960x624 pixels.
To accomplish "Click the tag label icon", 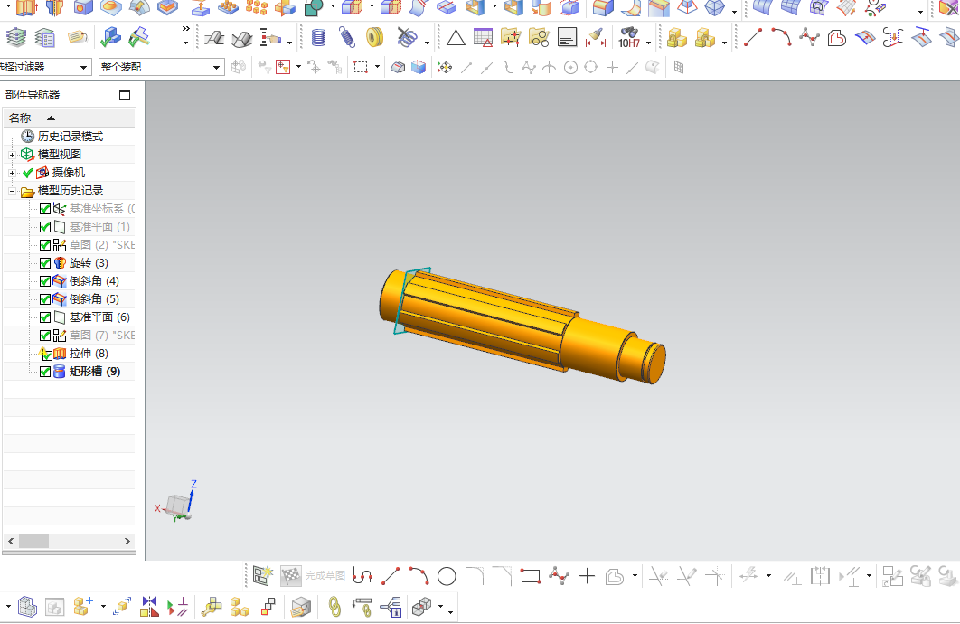I will point(77,38).
